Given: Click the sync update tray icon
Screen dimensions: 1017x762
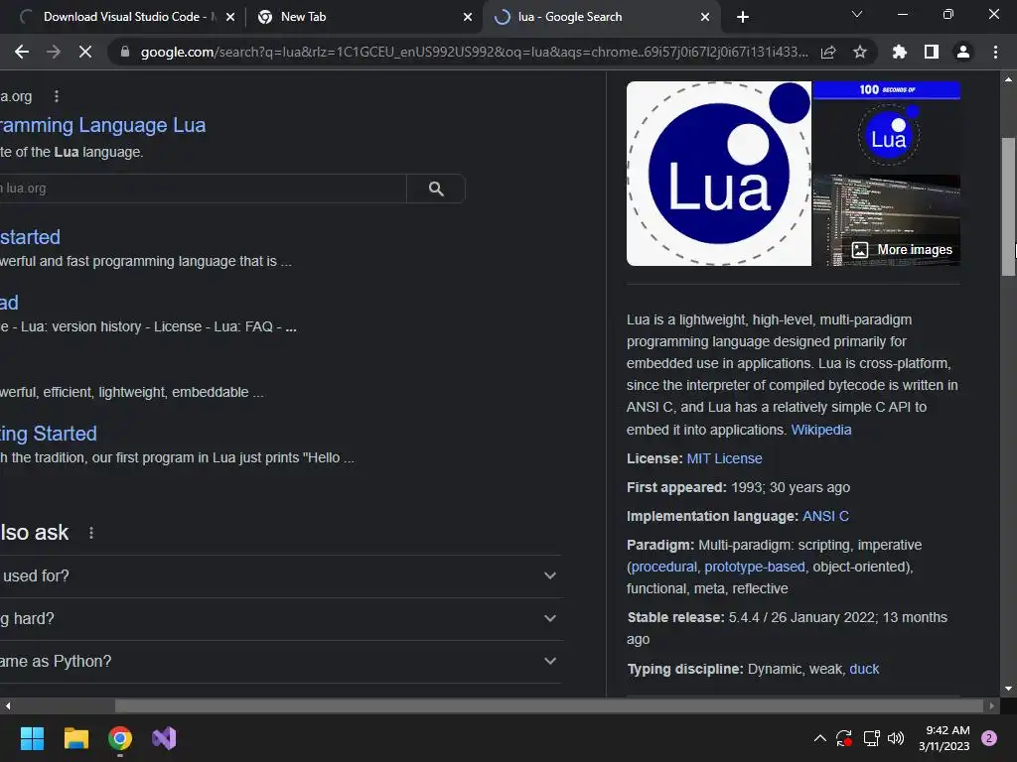Looking at the screenshot, I should click(x=844, y=738).
